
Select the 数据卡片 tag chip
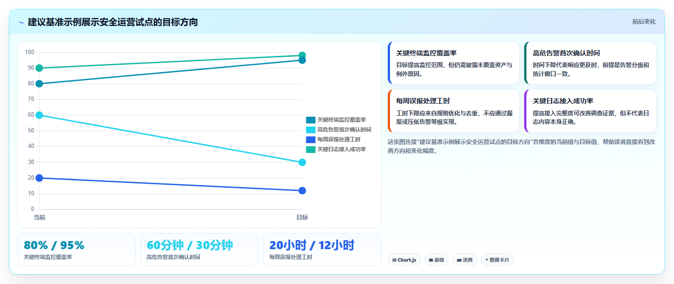[497, 260]
